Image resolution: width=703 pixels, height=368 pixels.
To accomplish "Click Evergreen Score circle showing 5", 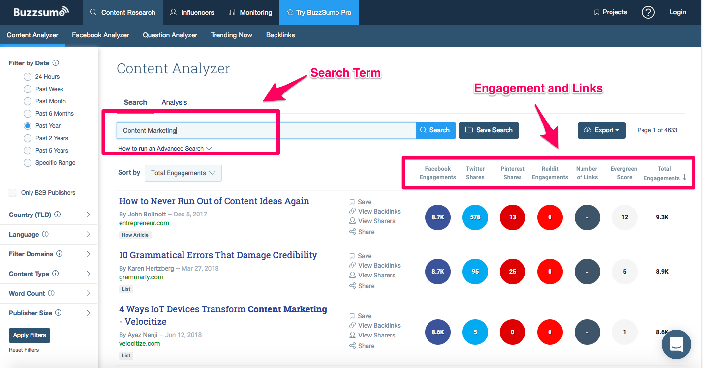I will tap(625, 271).
